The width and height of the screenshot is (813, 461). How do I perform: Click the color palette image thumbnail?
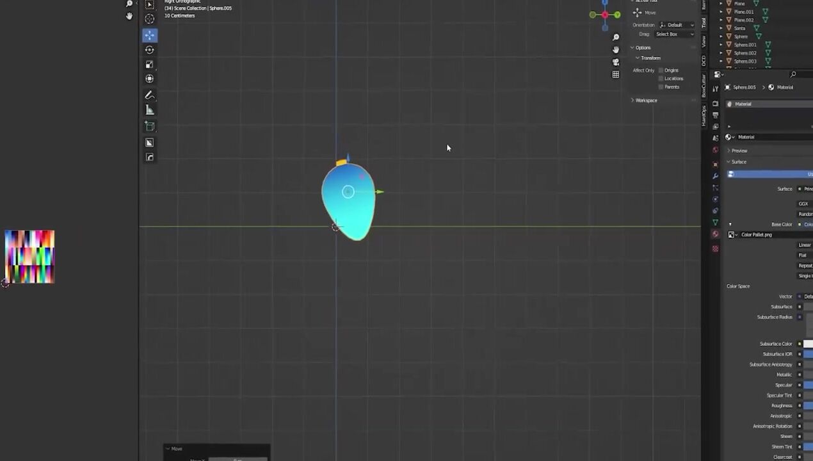(x=29, y=256)
